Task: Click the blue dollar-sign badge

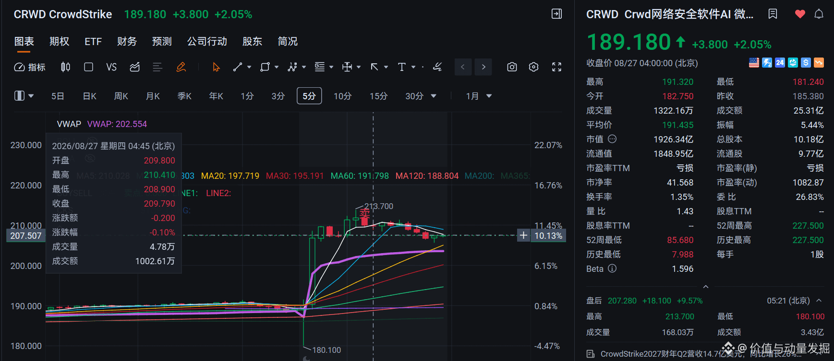Action: [806, 63]
